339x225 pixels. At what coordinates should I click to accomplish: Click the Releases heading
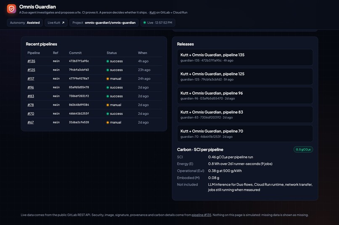(185, 44)
